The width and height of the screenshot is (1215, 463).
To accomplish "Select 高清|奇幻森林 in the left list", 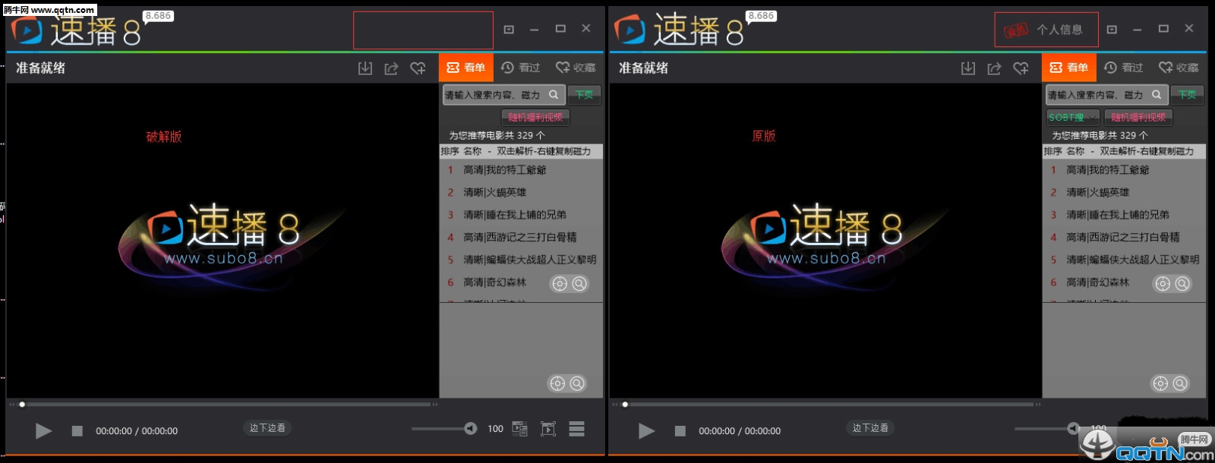I will (494, 282).
